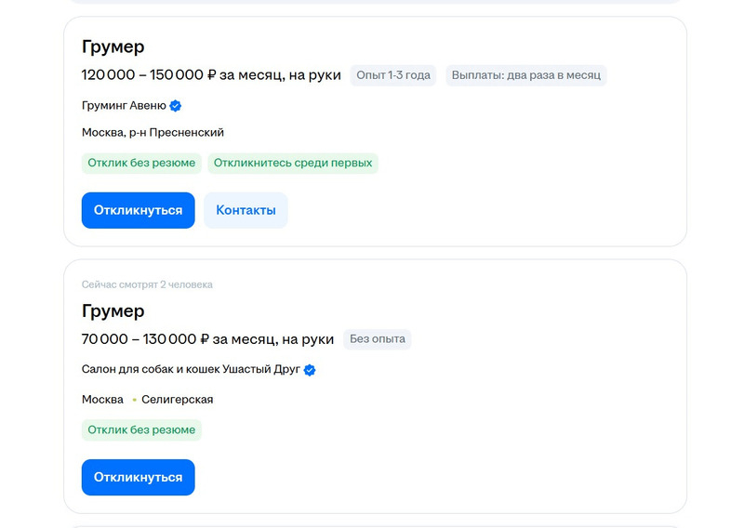This screenshot has height=528, width=744.
Task: Open the Груминг Авеню company page
Action: (x=124, y=105)
